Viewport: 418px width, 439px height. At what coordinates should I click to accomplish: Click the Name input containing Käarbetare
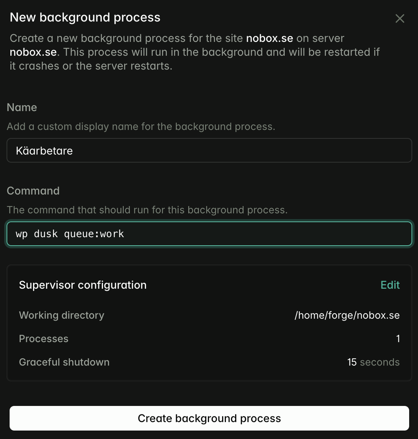pos(209,150)
